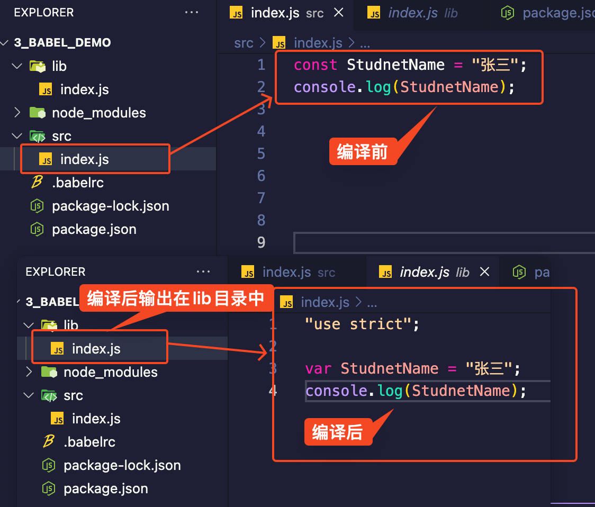Screen dimensions: 595x507
Task: Collapse the src folder chevron in lower Explorer
Action: click(29, 395)
